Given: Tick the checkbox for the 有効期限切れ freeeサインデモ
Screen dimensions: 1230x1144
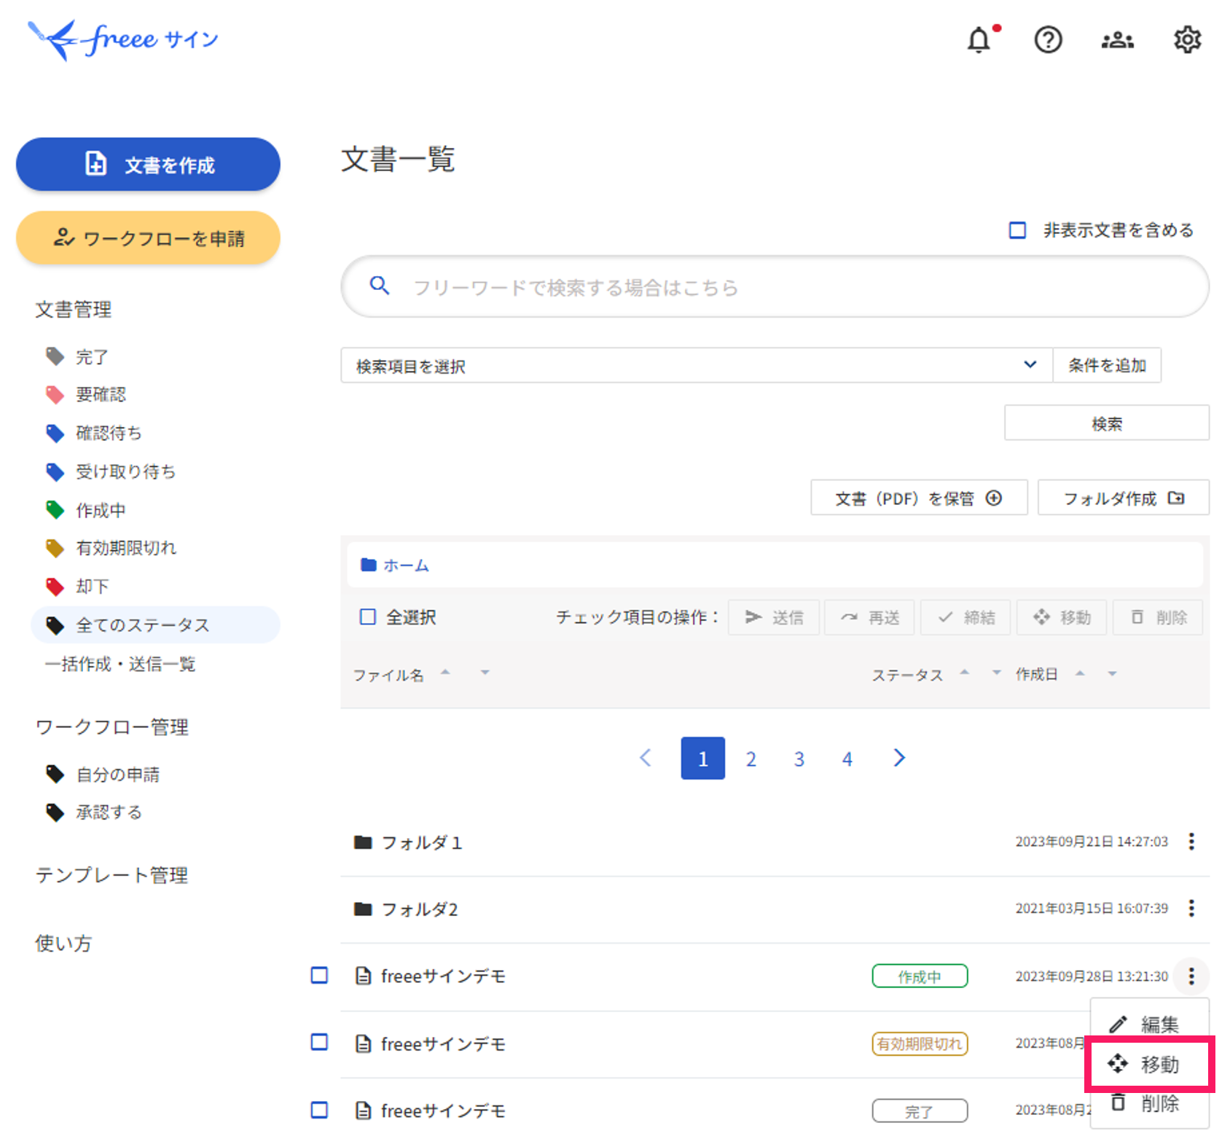Looking at the screenshot, I should 319,1042.
